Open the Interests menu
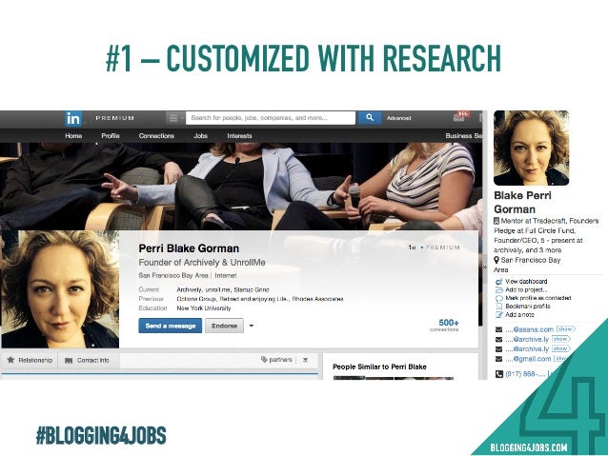This screenshot has width=608, height=456. pyautogui.click(x=239, y=136)
